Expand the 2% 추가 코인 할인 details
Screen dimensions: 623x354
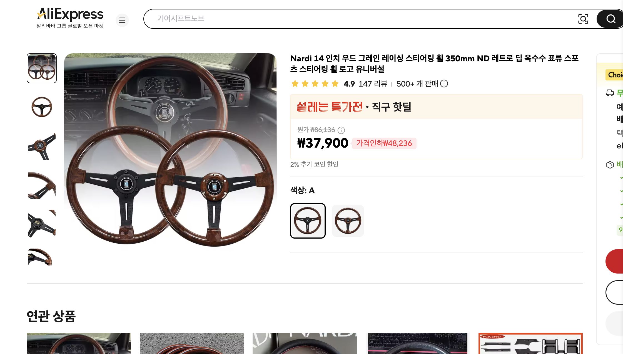[x=314, y=164]
